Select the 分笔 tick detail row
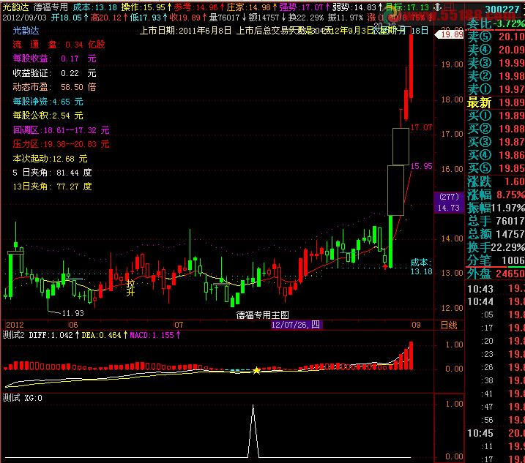Screen dimensions: 525x463 tap(496, 260)
